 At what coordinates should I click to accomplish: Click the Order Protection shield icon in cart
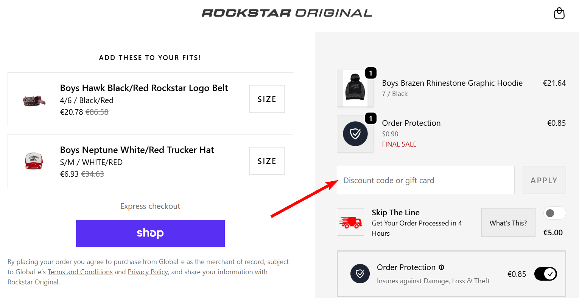point(355,134)
